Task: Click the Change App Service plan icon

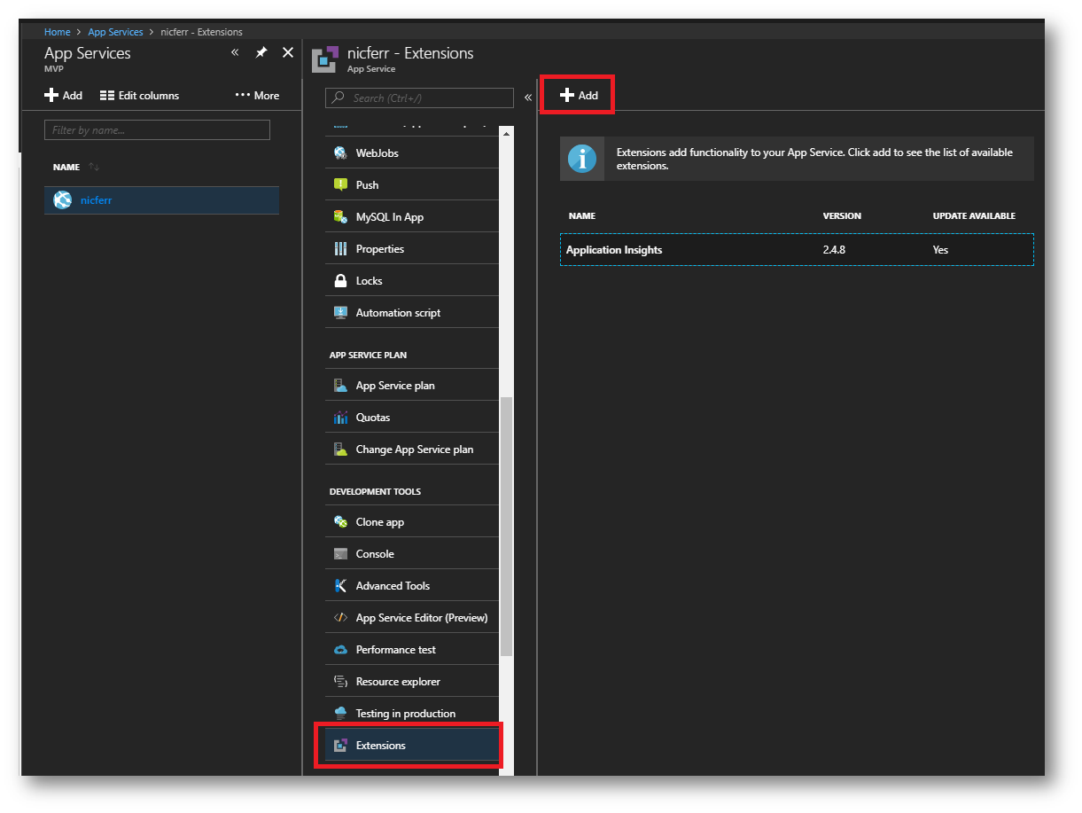Action: point(340,449)
